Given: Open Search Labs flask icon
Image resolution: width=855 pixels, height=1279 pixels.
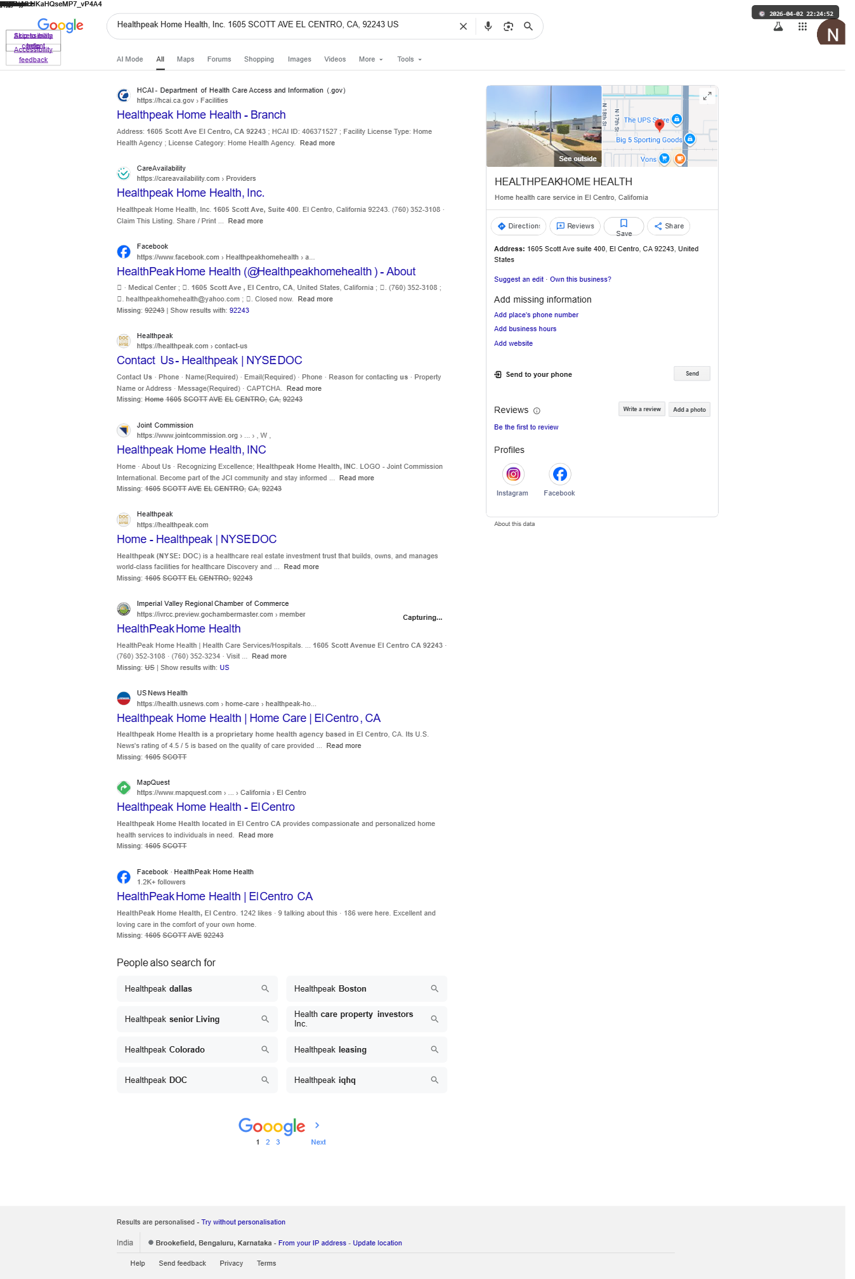Looking at the screenshot, I should tap(778, 27).
